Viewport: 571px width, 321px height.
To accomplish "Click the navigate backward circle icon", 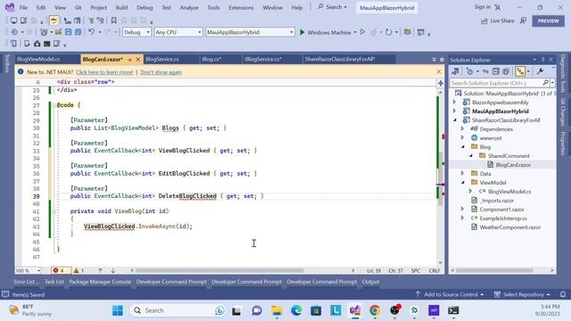I will point(14,32).
